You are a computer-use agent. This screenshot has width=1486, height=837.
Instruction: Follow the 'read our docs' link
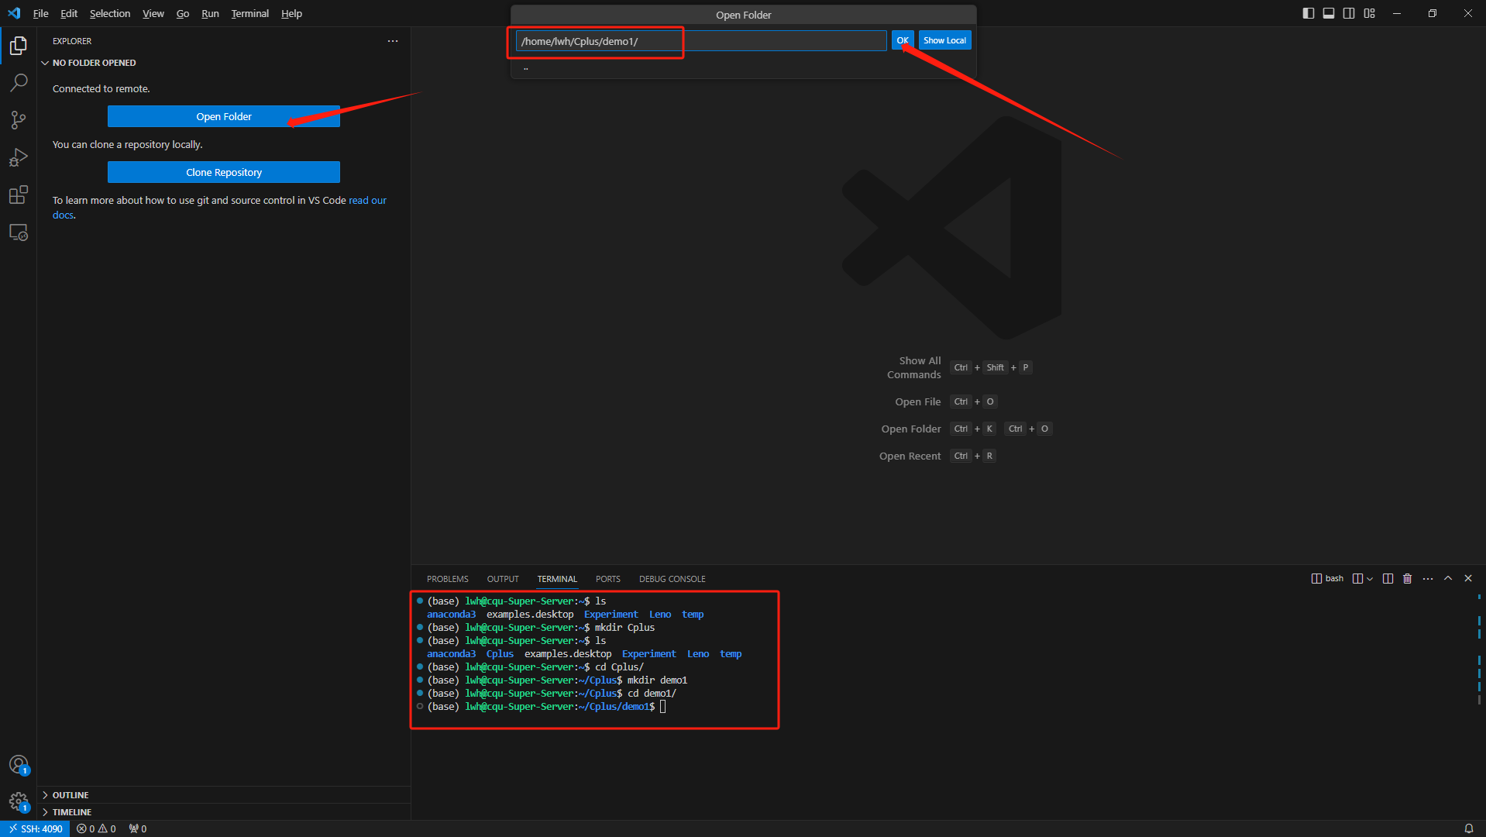[367, 201]
